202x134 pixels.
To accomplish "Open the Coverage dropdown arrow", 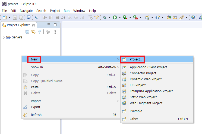I will 130,17.
